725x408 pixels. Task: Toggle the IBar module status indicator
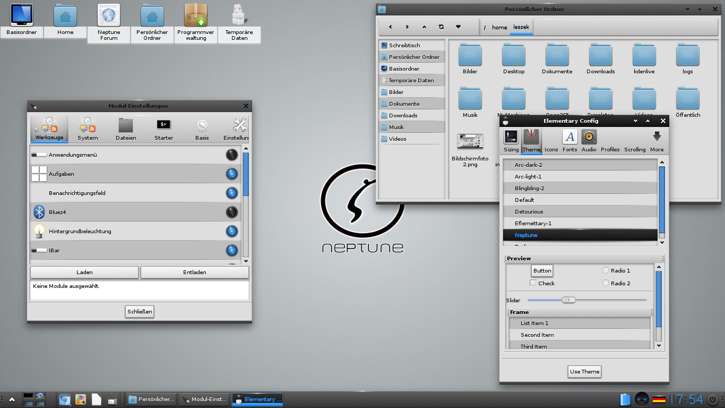pos(232,250)
